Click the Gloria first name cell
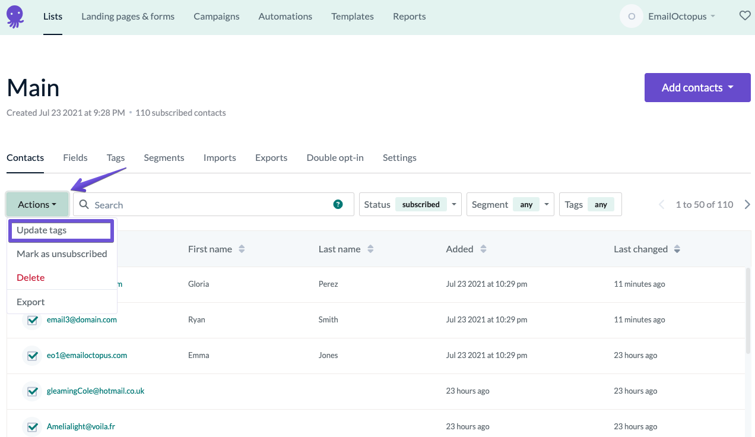 (x=199, y=284)
